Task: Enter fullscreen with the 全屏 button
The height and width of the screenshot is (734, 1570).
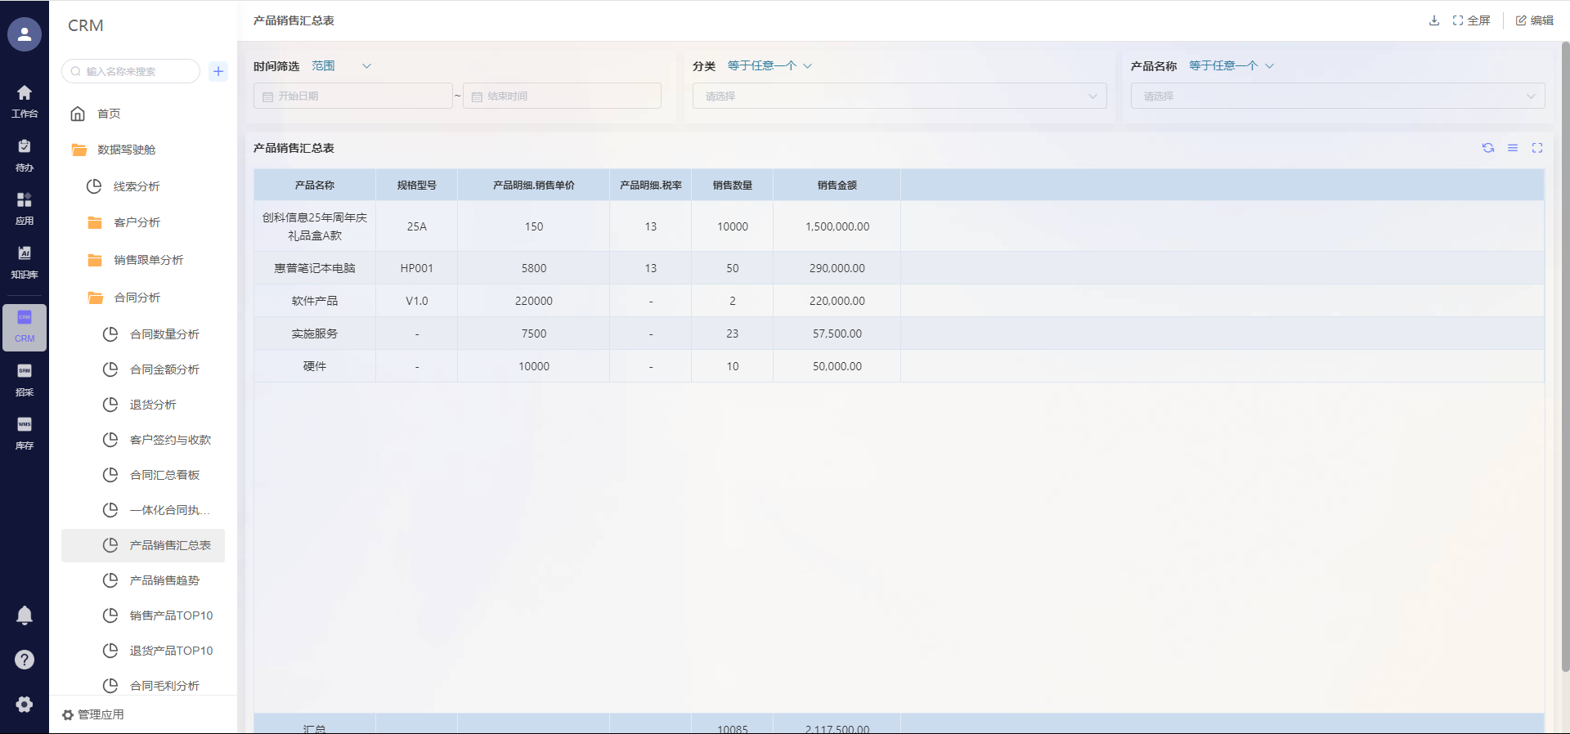Action: (x=1471, y=20)
